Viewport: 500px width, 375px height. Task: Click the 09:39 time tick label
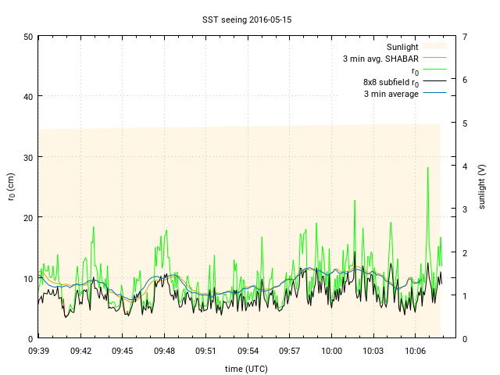tap(38, 351)
